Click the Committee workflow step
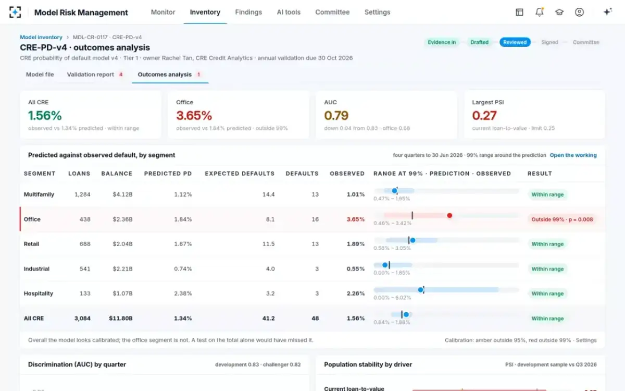The height and width of the screenshot is (391, 625). [586, 42]
